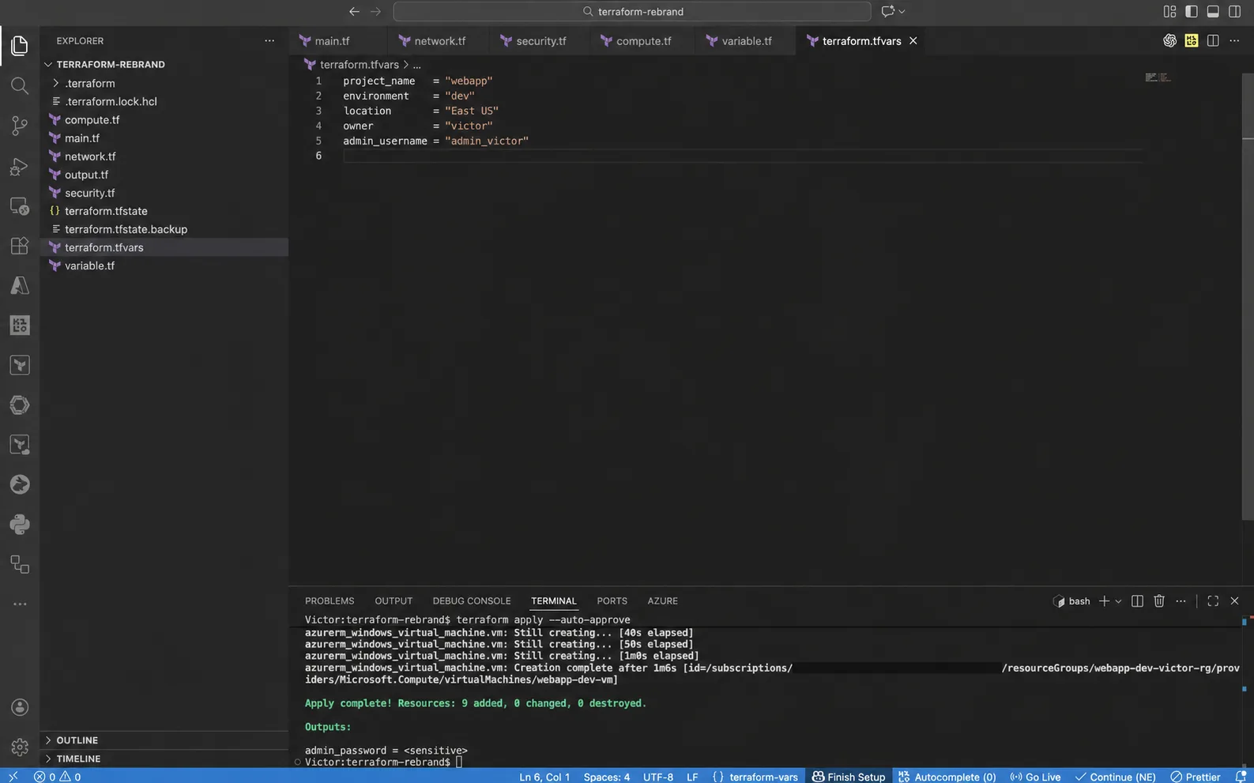1254x783 pixels.
Task: Show additional views ellipsis in activity bar
Action: coord(20,604)
